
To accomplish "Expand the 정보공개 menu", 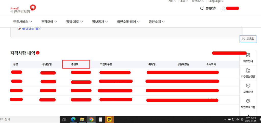I will point(100,22).
